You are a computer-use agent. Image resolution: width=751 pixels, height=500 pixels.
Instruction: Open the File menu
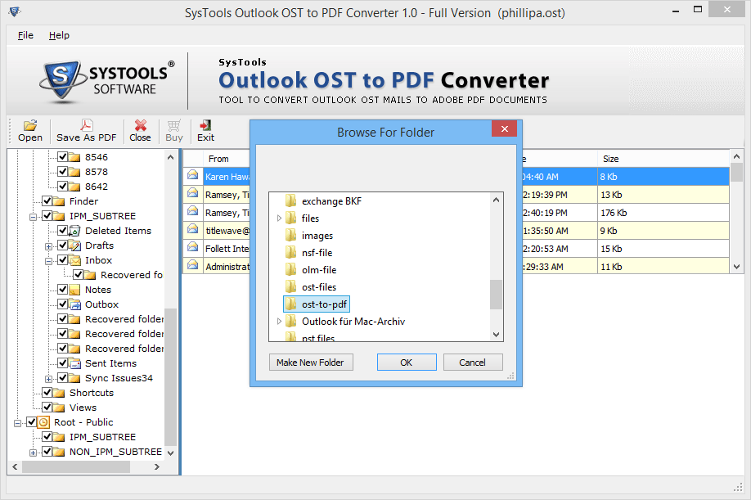coord(25,35)
